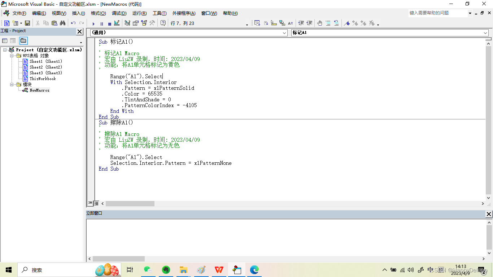The height and width of the screenshot is (277, 493).
Task: Click the code window horizontal scrollbar thumb
Action: [130, 204]
